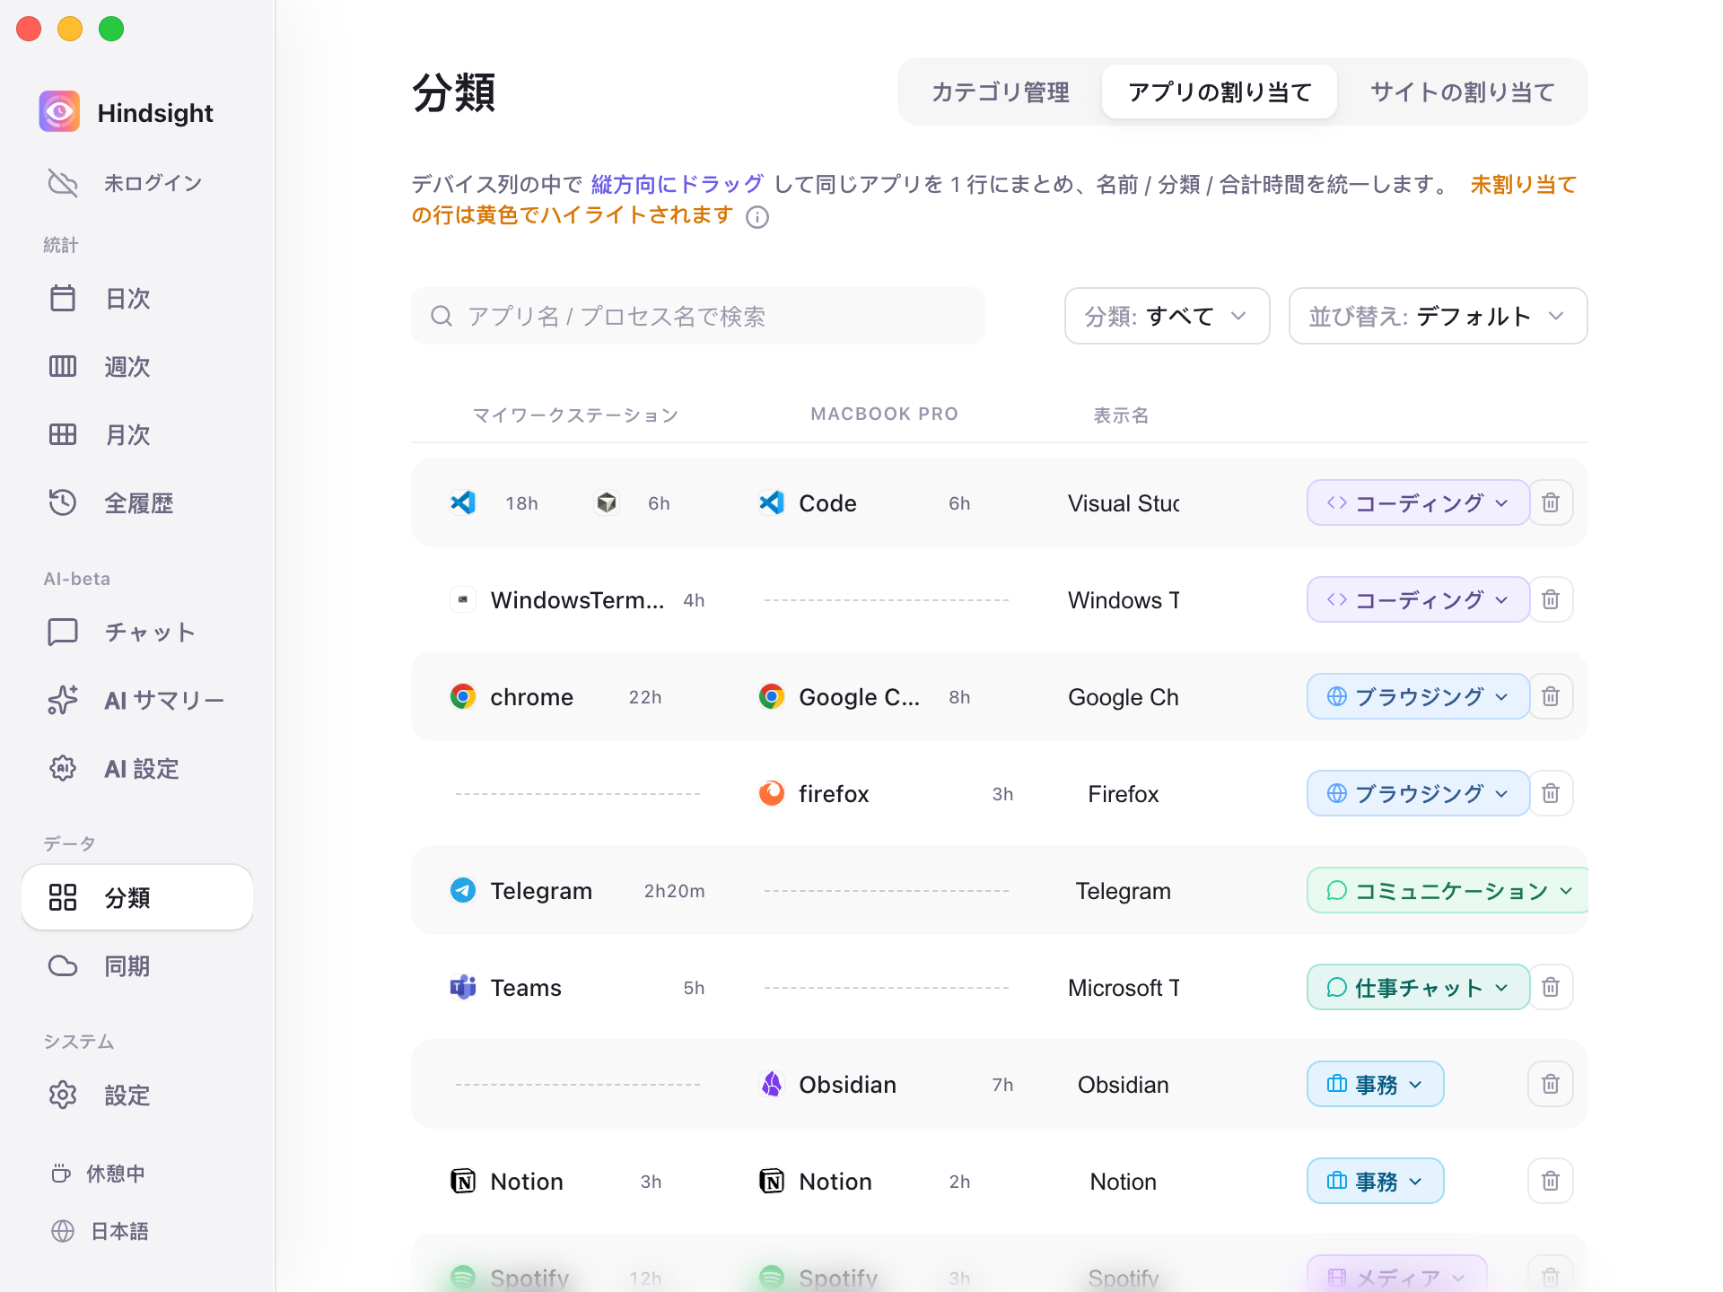
Task: Open the 分類 filter dropdown
Action: click(x=1167, y=316)
